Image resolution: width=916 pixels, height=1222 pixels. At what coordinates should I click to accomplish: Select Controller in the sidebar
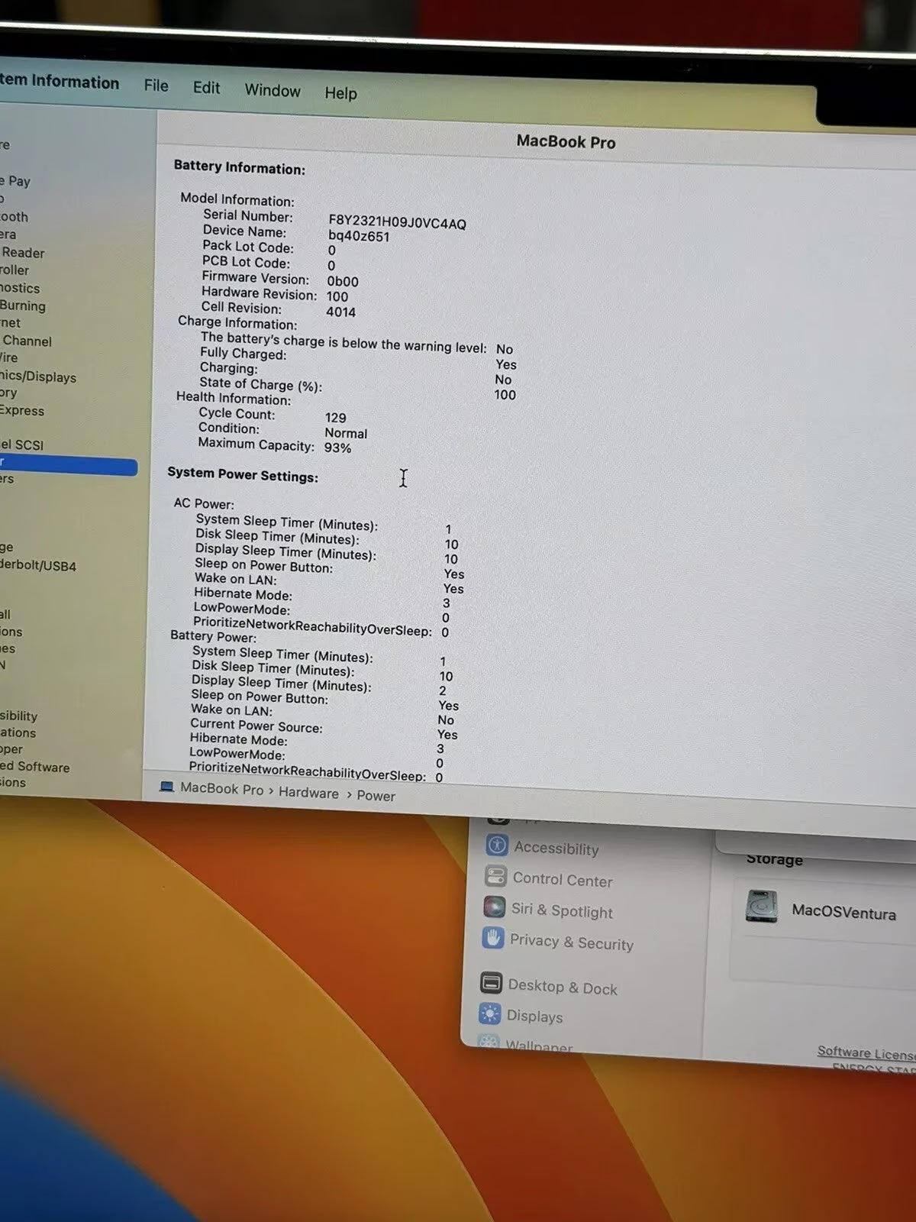(x=15, y=270)
